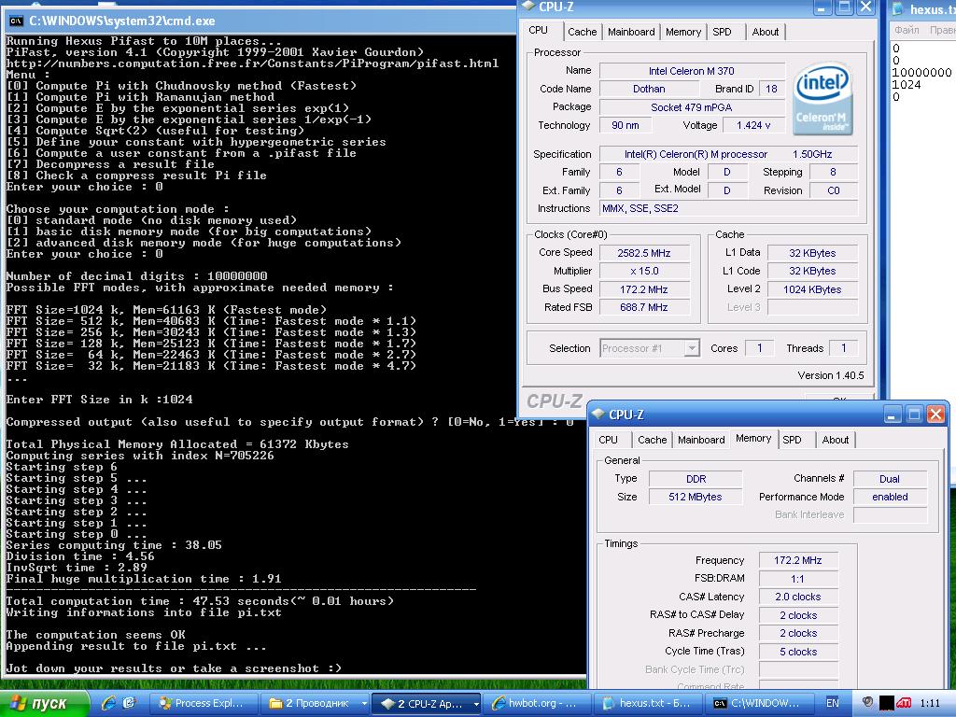
Task: Click lower CPU-Z window title icon
Action: (x=598, y=414)
